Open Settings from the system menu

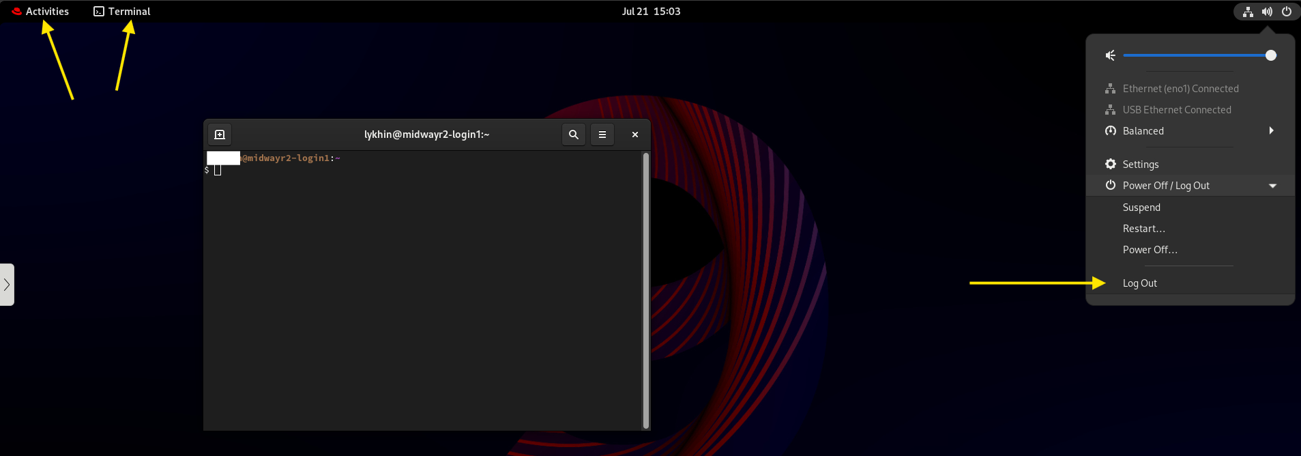coord(1190,165)
